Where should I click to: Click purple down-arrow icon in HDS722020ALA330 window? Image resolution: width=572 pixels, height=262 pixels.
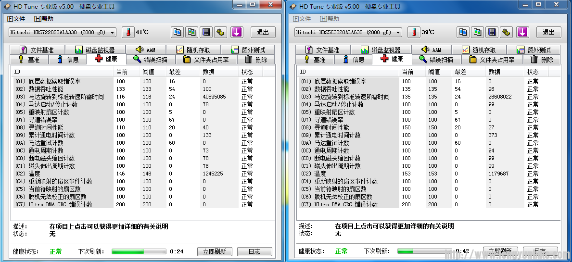(236, 32)
